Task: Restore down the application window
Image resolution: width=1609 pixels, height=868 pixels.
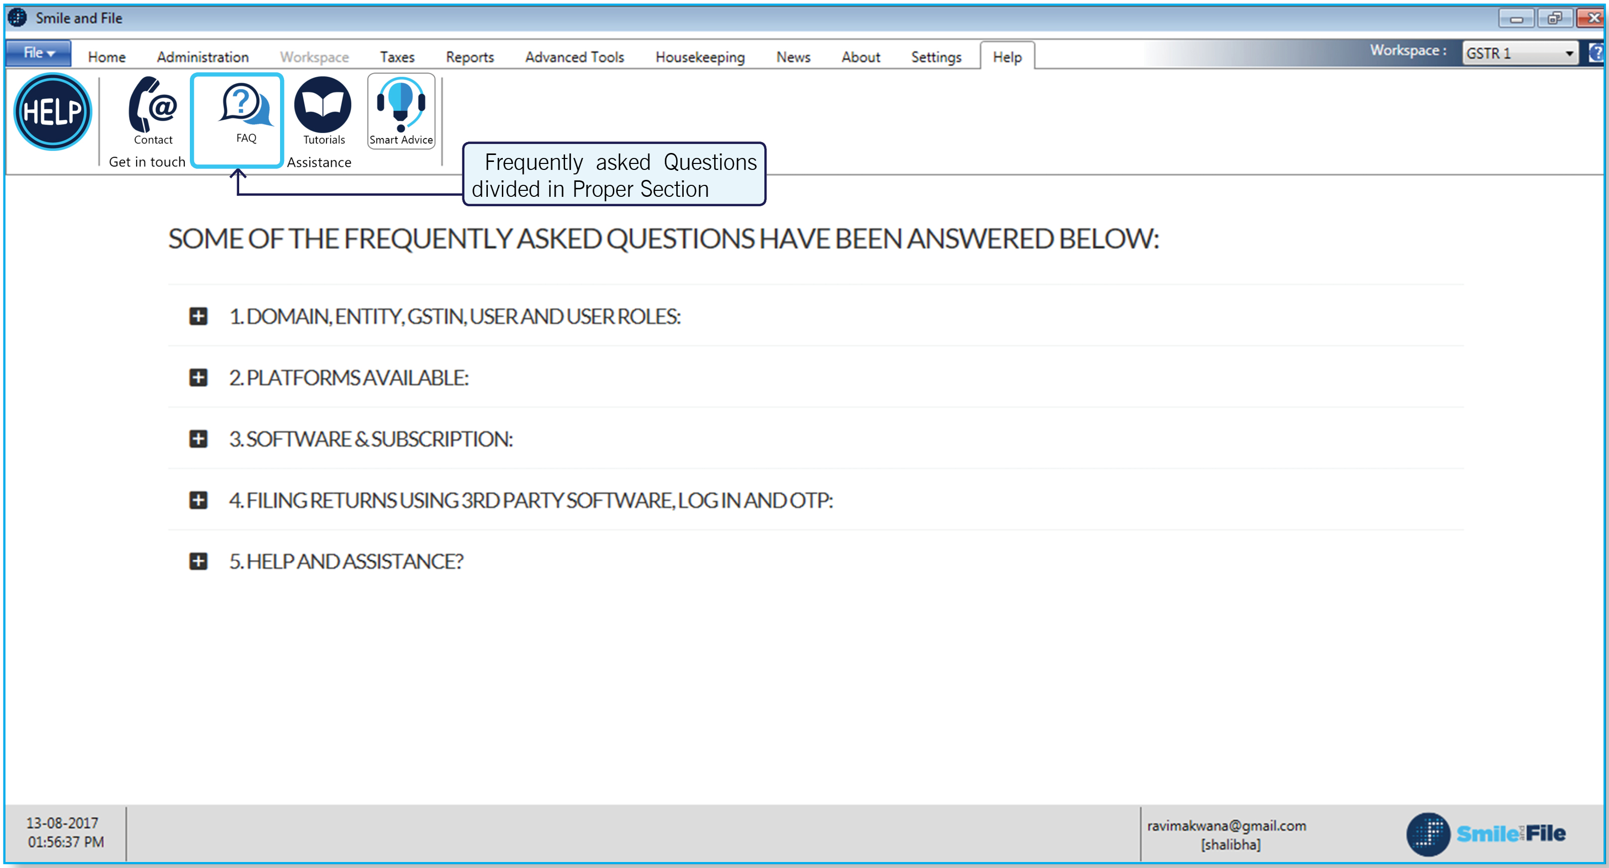Action: (x=1554, y=18)
